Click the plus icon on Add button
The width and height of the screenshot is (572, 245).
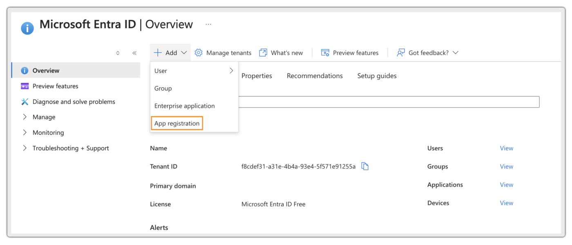pyautogui.click(x=158, y=53)
